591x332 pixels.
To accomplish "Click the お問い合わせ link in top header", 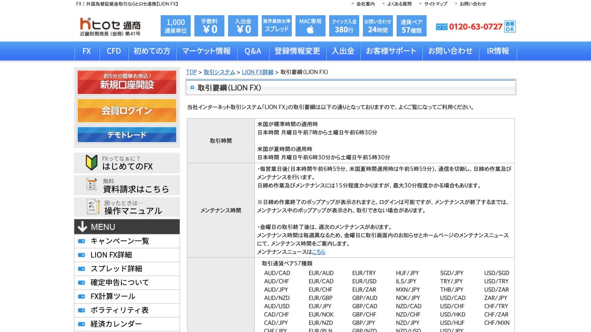I will [x=472, y=4].
